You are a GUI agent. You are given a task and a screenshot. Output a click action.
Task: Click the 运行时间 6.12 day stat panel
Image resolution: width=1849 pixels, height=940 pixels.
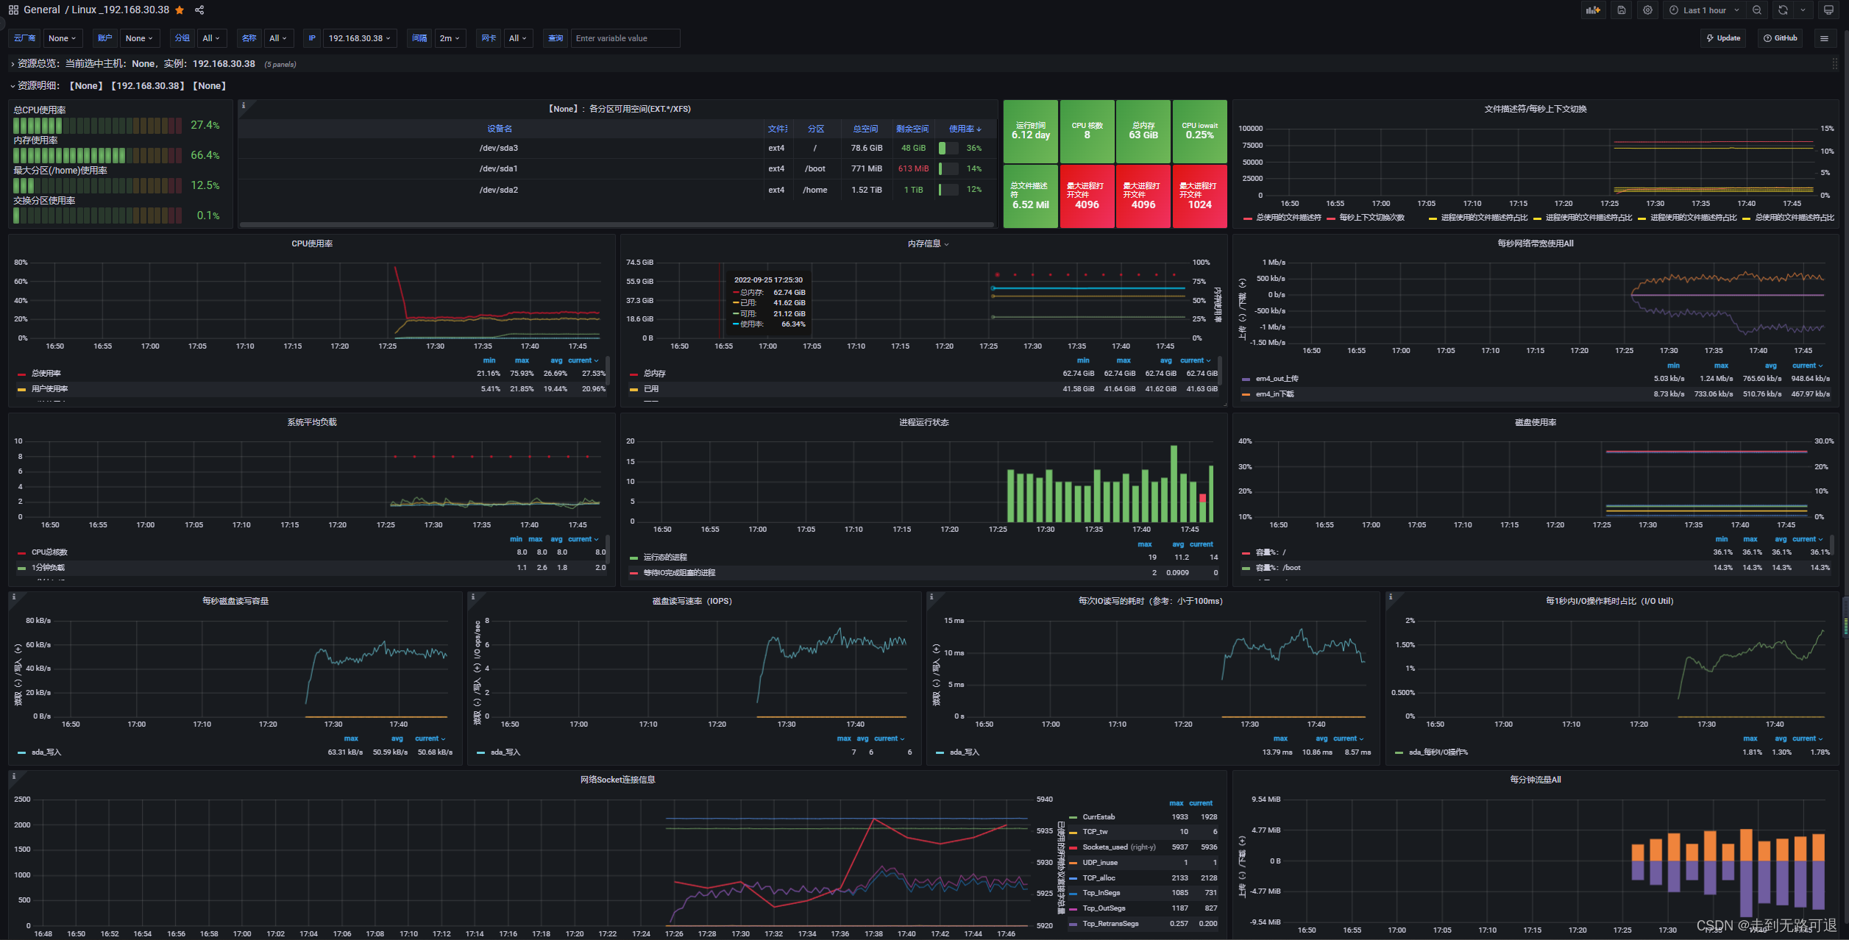tap(1031, 131)
